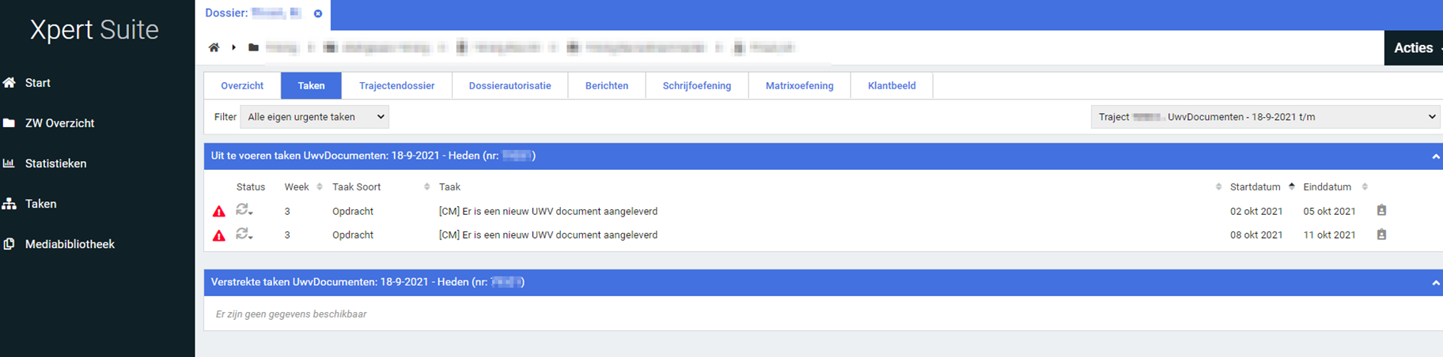Close the Dossier tab with x icon

pos(318,13)
